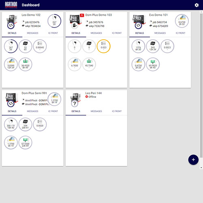The width and height of the screenshot is (203, 203).
Task: Click Evo Demo 101 dresser 65.9820 circle
Action: [x=153, y=64]
